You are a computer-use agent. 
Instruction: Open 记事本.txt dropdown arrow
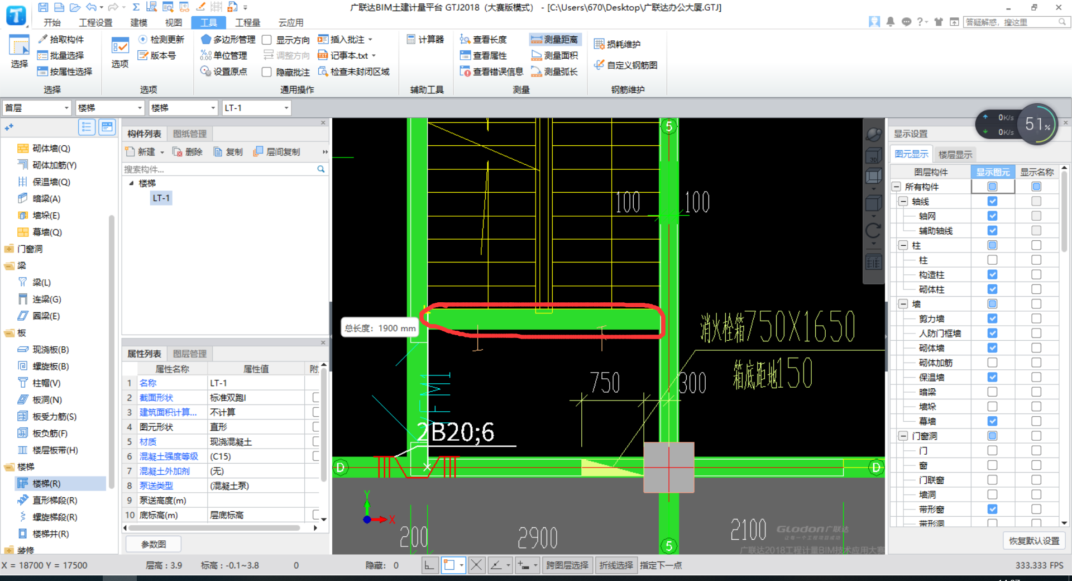(x=374, y=56)
